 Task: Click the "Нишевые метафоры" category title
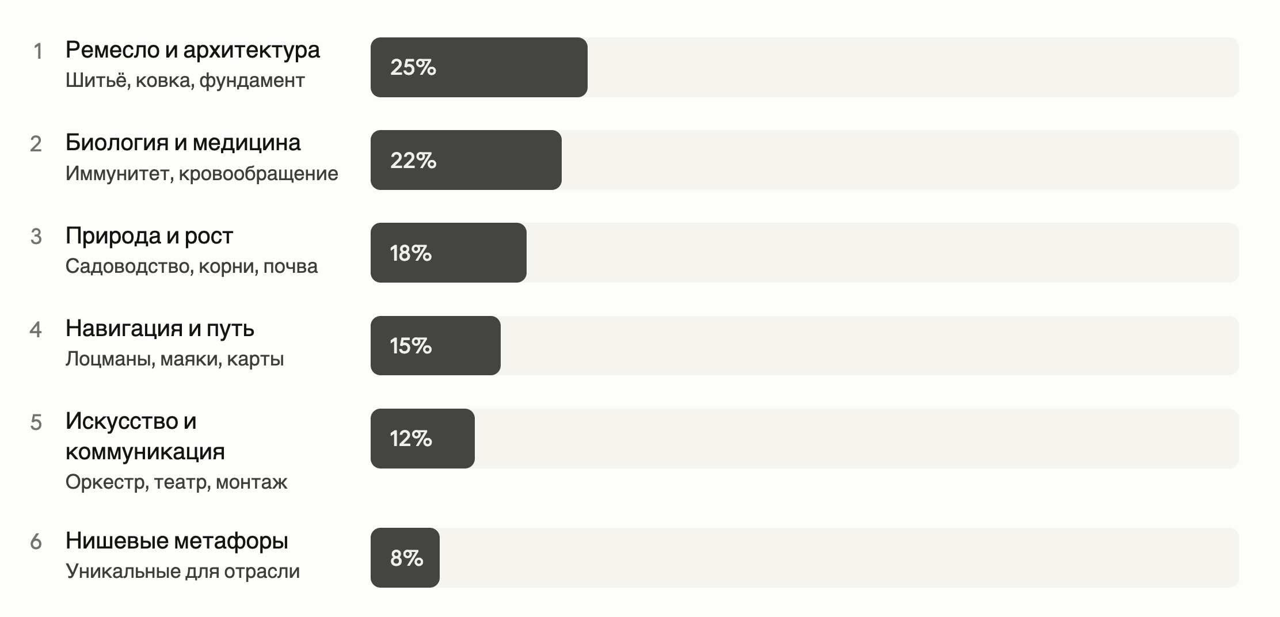click(177, 541)
